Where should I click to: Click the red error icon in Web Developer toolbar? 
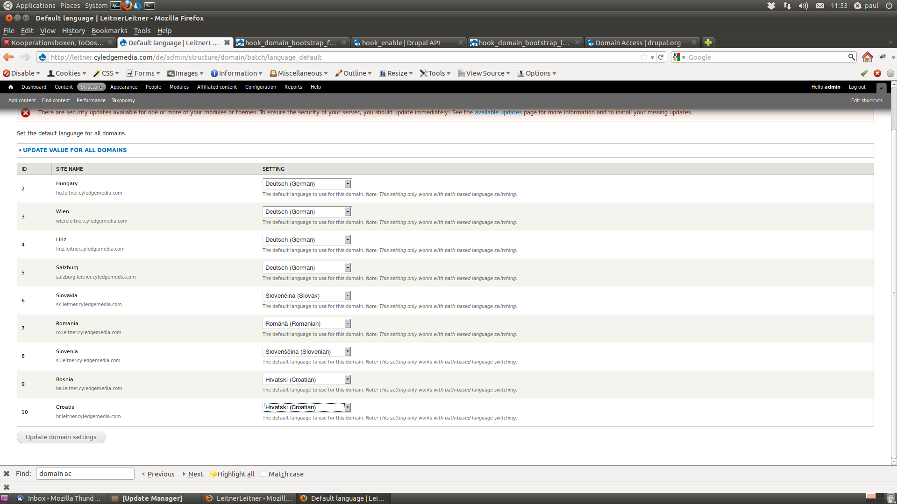(x=877, y=73)
